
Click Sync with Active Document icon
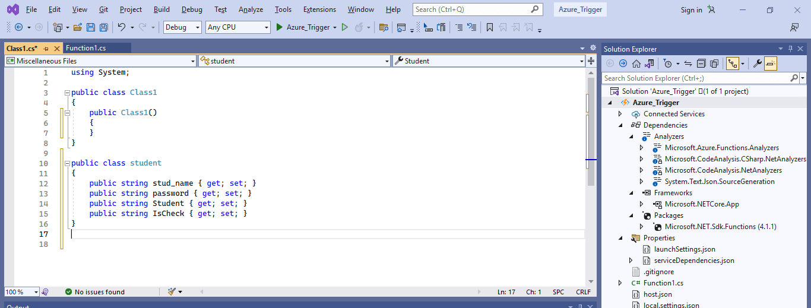click(x=688, y=63)
